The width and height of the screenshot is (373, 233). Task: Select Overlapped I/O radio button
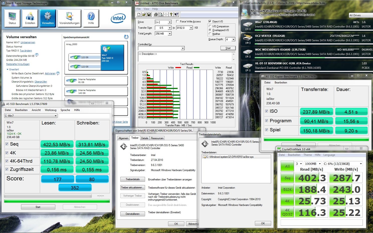[x=210, y=30]
